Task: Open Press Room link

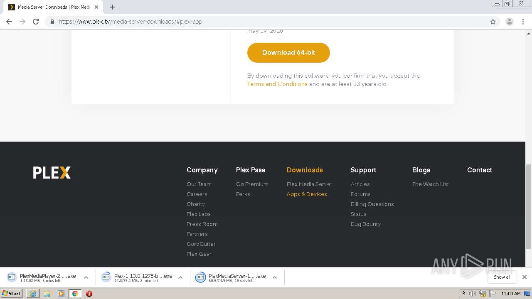Action: click(x=202, y=224)
